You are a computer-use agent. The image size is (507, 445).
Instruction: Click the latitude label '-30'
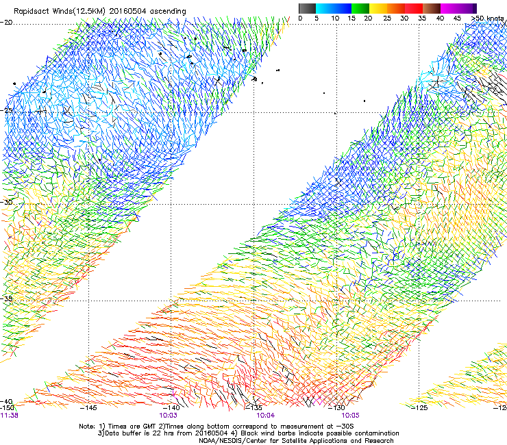coord(6,202)
